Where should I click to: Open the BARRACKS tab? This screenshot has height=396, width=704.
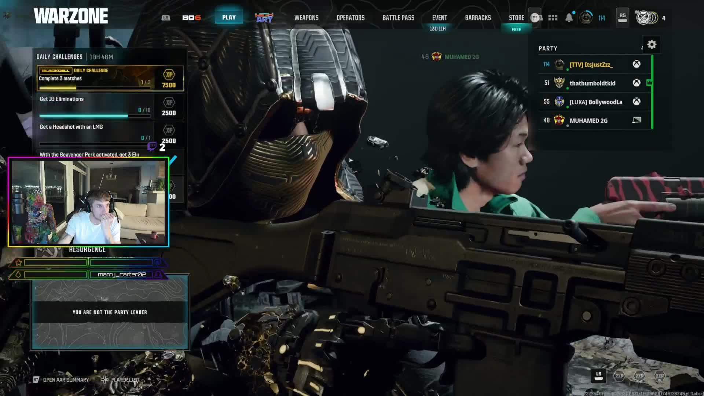(x=478, y=18)
